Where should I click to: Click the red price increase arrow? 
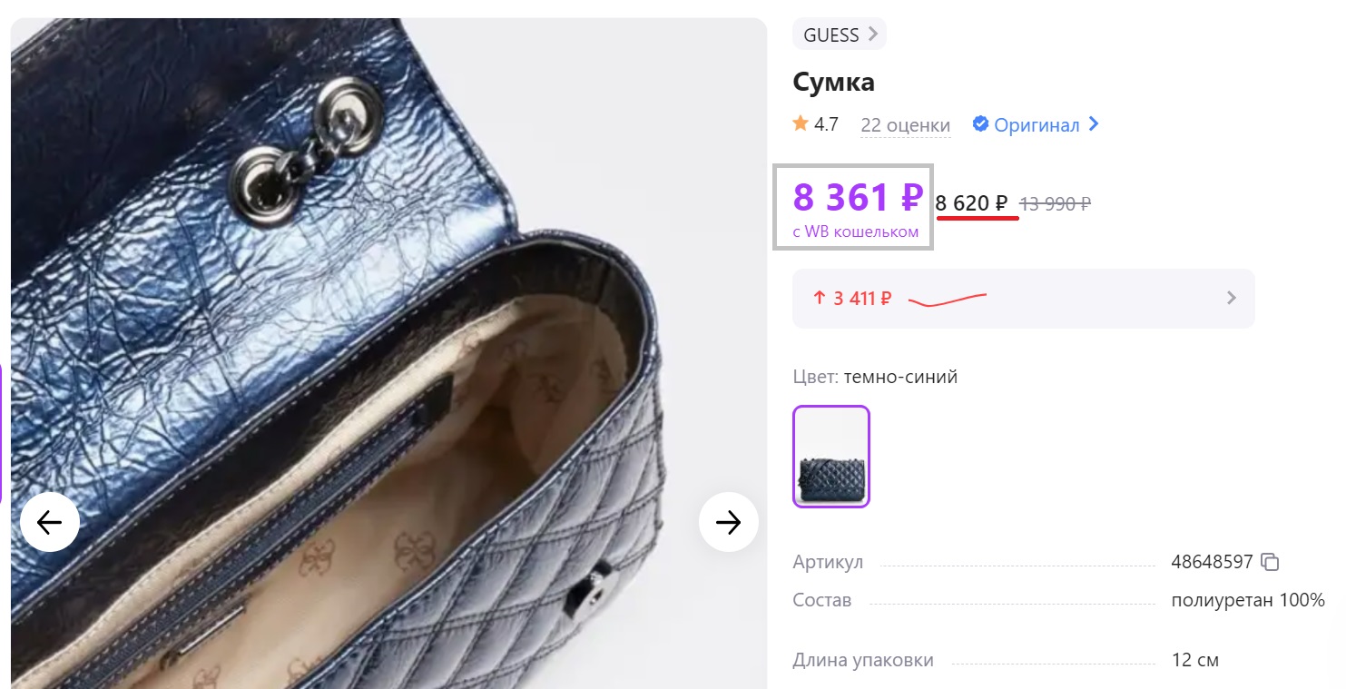click(x=820, y=298)
